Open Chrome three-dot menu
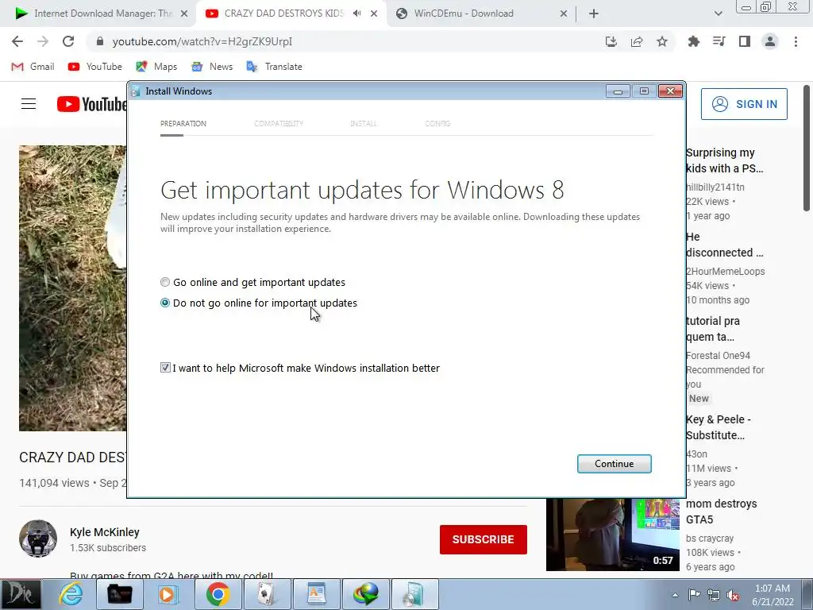813x610 pixels. 796,41
